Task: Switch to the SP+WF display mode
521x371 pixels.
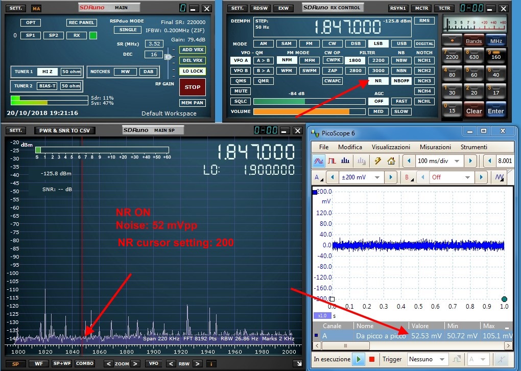Action: [x=62, y=364]
